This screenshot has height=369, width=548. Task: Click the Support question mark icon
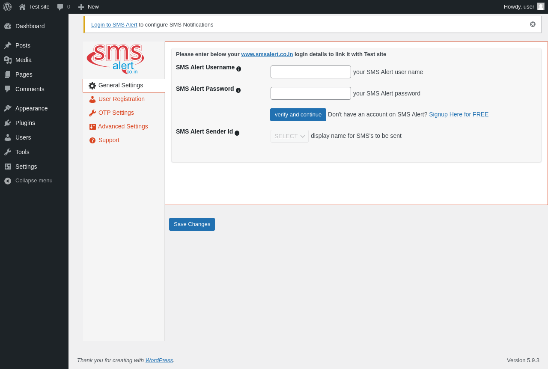pyautogui.click(x=92, y=140)
